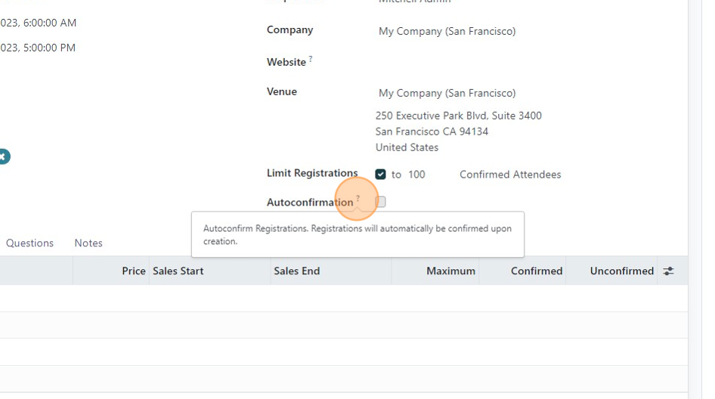Uncheck the Limit Registrations checkbox

[380, 175]
